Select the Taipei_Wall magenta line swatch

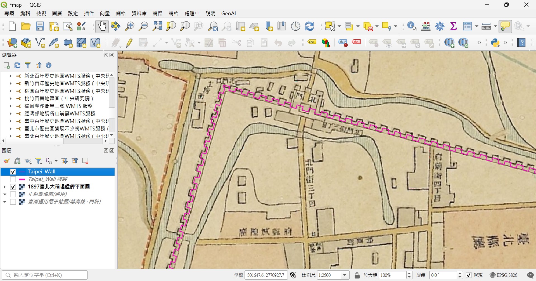click(22, 172)
